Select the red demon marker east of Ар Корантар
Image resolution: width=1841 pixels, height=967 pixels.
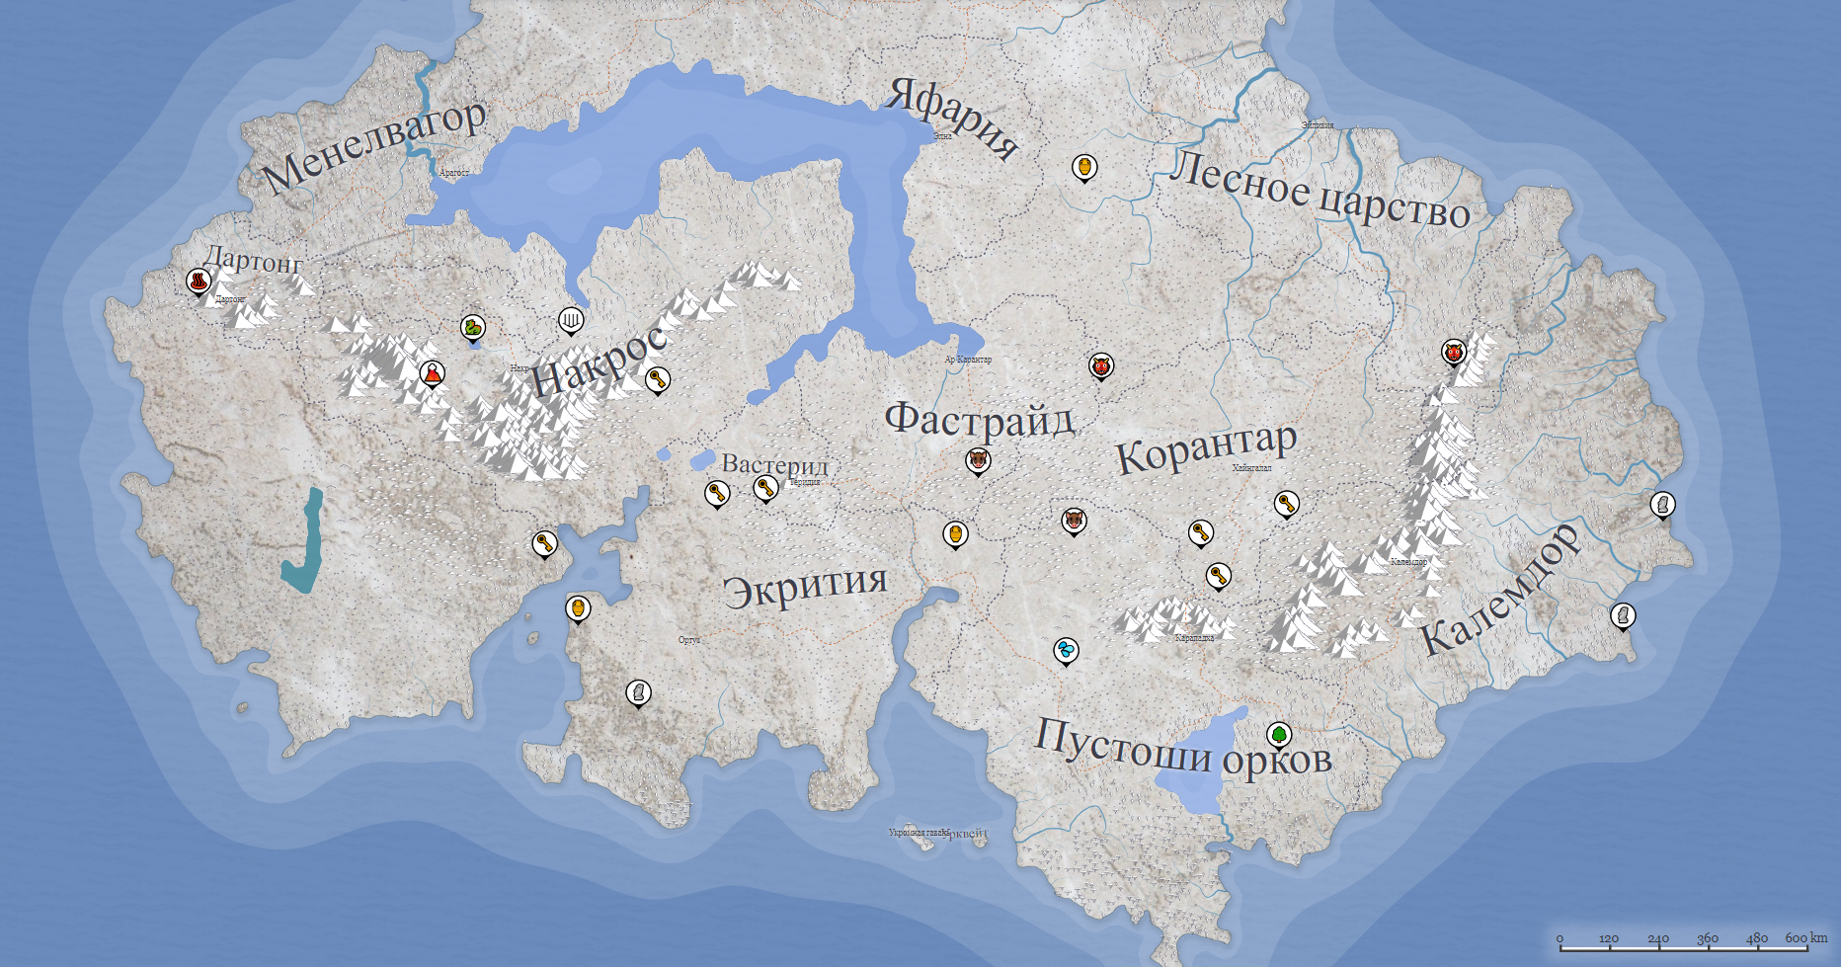[x=1101, y=365]
